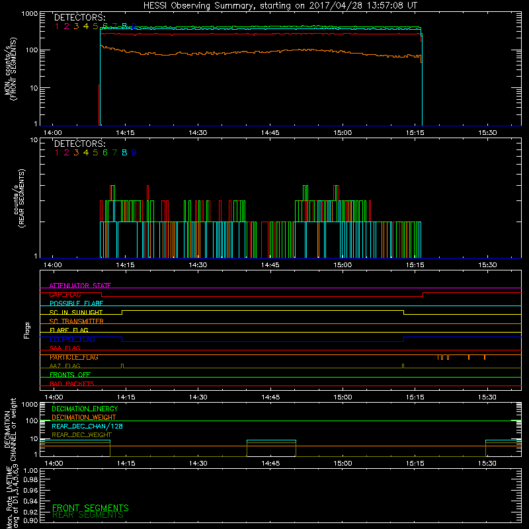The width and height of the screenshot is (529, 529).
Task: Click the 0.90 tick label on livetime axis
Action: click(30, 520)
